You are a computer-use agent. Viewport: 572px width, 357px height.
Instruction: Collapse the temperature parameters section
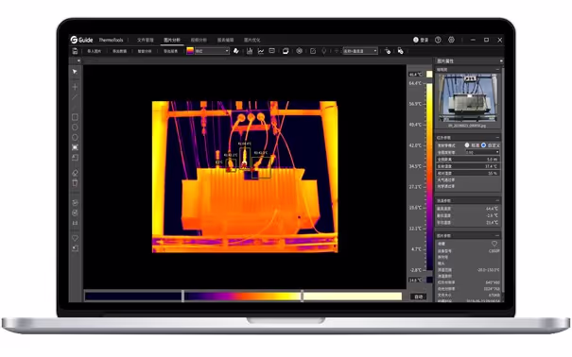pyautogui.click(x=497, y=200)
